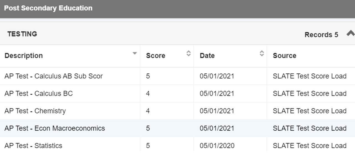
Task: Open the AP Test - Calculus AB Sub Scor row
Action: (177, 76)
